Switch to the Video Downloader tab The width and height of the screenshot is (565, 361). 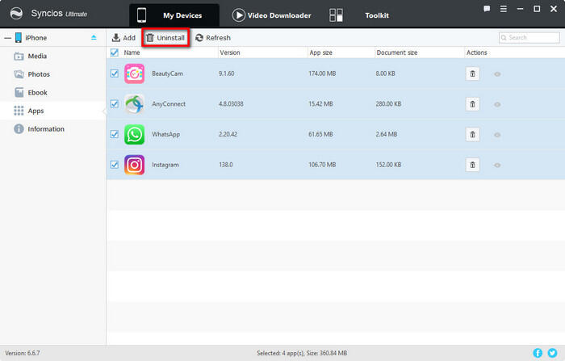[x=271, y=15]
